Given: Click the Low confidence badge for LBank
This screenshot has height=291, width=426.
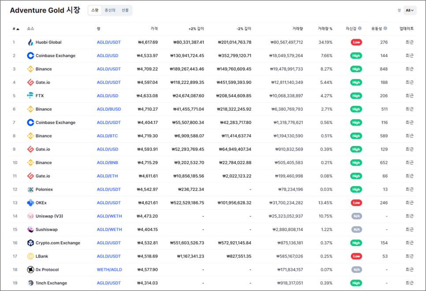Looking at the screenshot, I should coord(356,256).
